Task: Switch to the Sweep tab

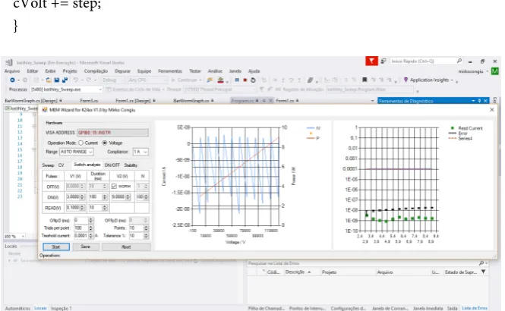Action: pos(48,165)
